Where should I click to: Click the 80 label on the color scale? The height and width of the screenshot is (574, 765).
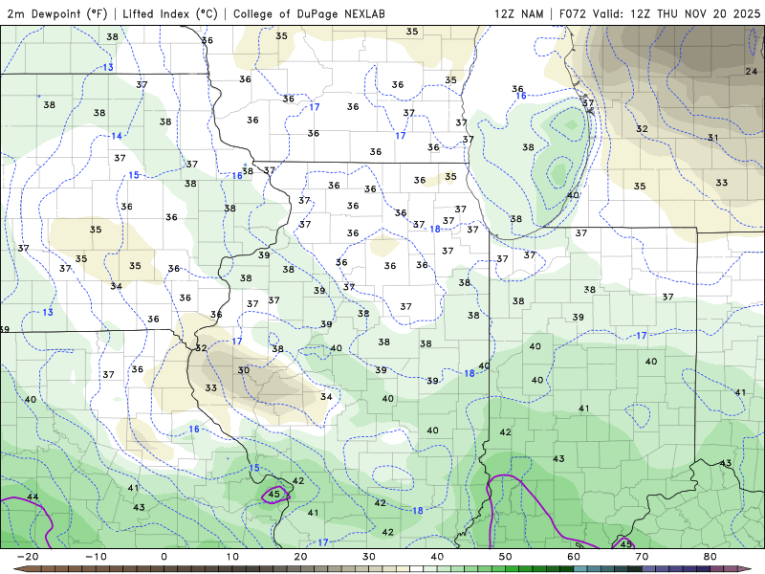[x=710, y=557]
